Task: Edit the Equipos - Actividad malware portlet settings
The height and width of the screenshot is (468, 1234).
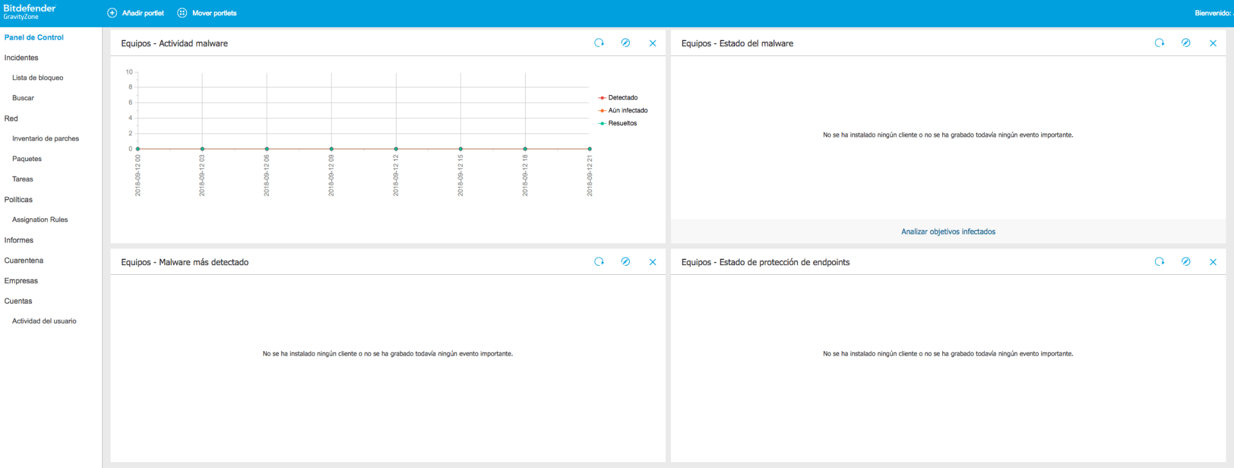Action: click(625, 43)
